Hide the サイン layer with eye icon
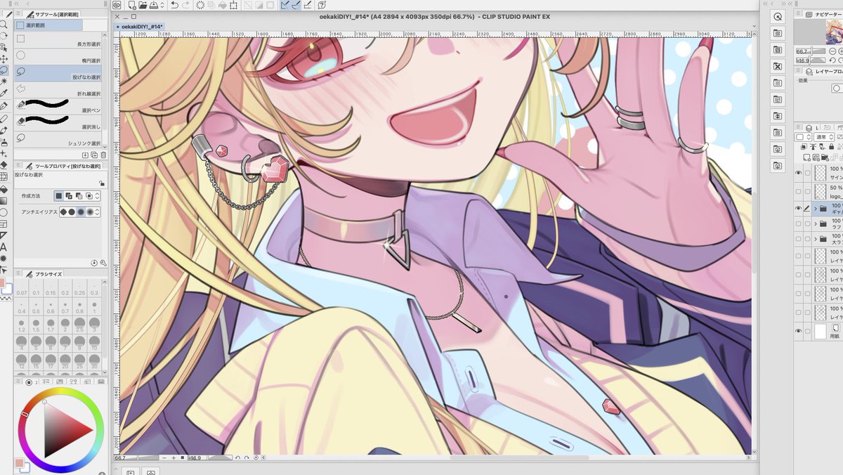The width and height of the screenshot is (843, 475). (798, 172)
